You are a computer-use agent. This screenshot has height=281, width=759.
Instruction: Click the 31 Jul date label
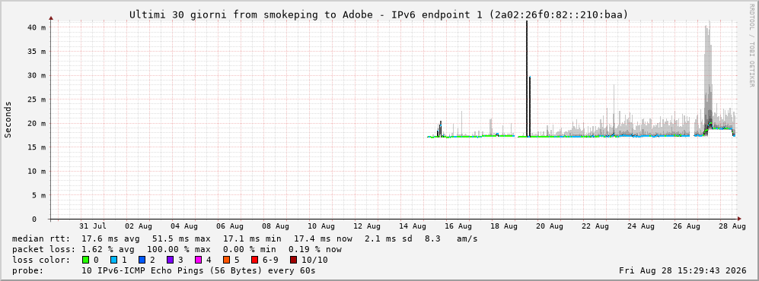click(x=93, y=226)
